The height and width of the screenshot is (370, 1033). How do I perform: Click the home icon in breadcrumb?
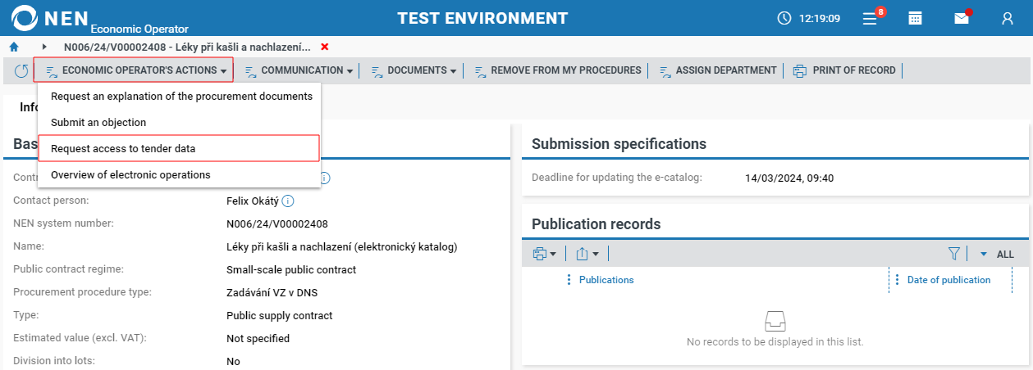click(x=14, y=47)
